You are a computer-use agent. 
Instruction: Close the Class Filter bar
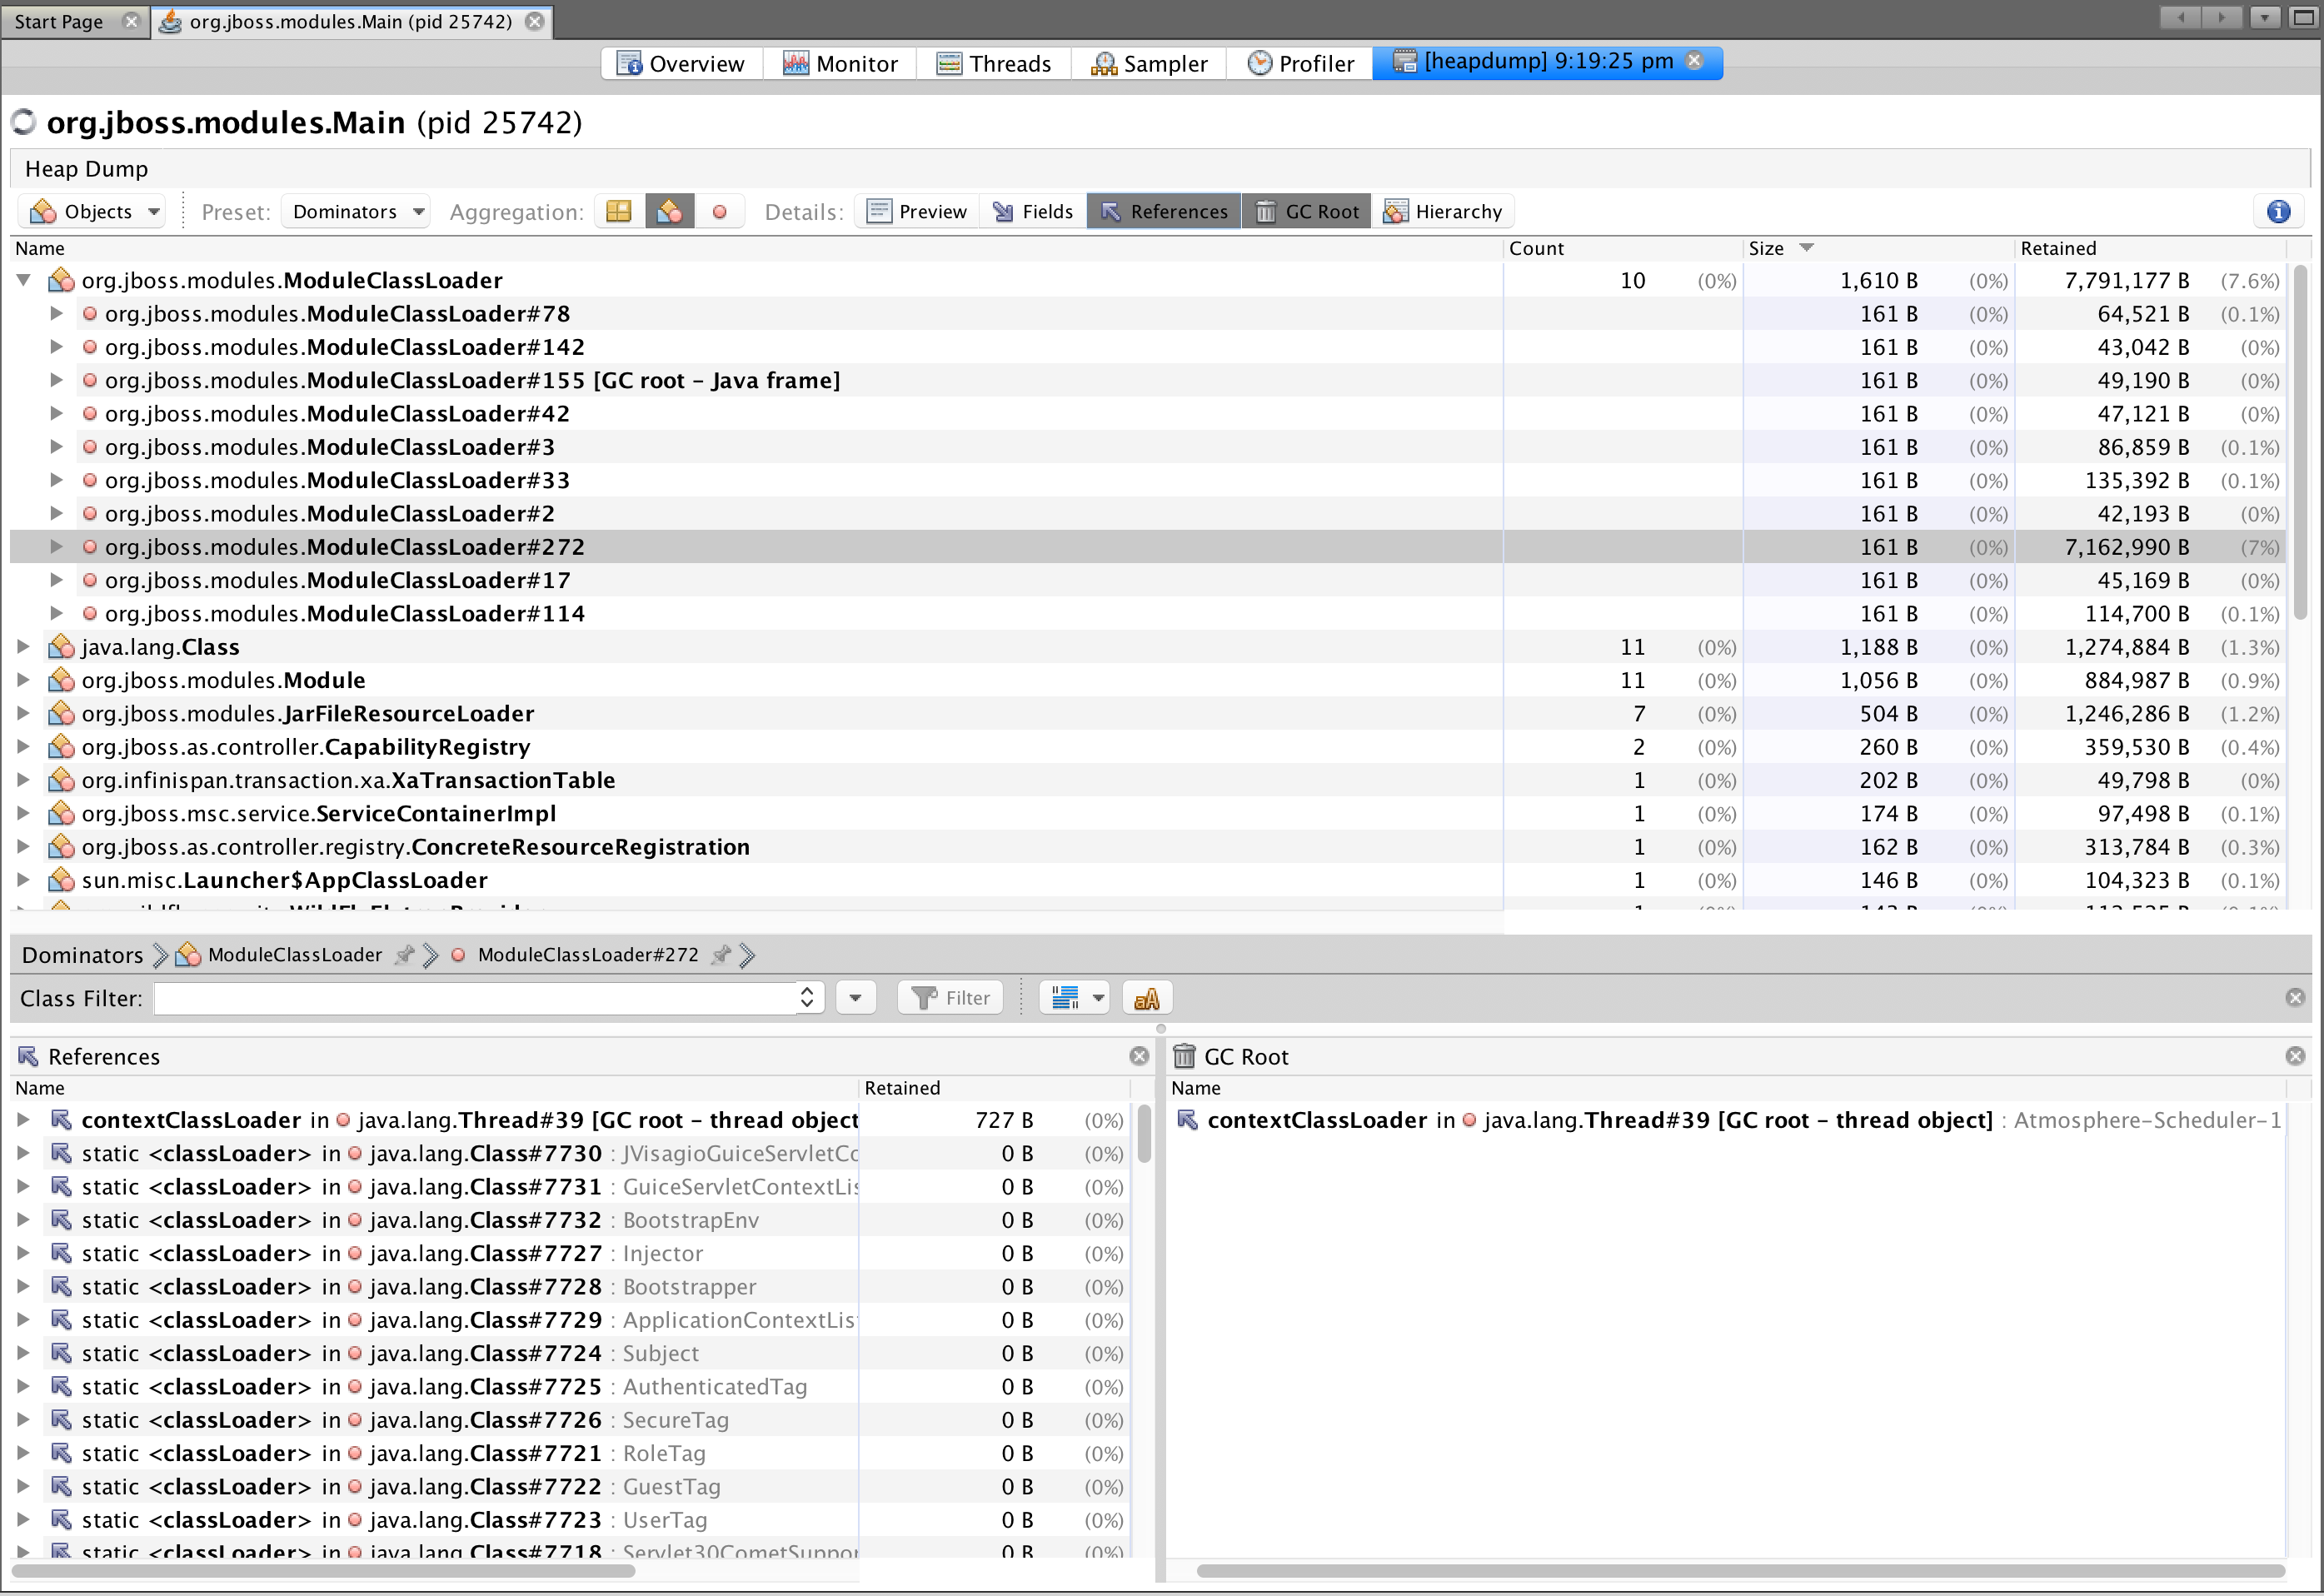(2295, 998)
